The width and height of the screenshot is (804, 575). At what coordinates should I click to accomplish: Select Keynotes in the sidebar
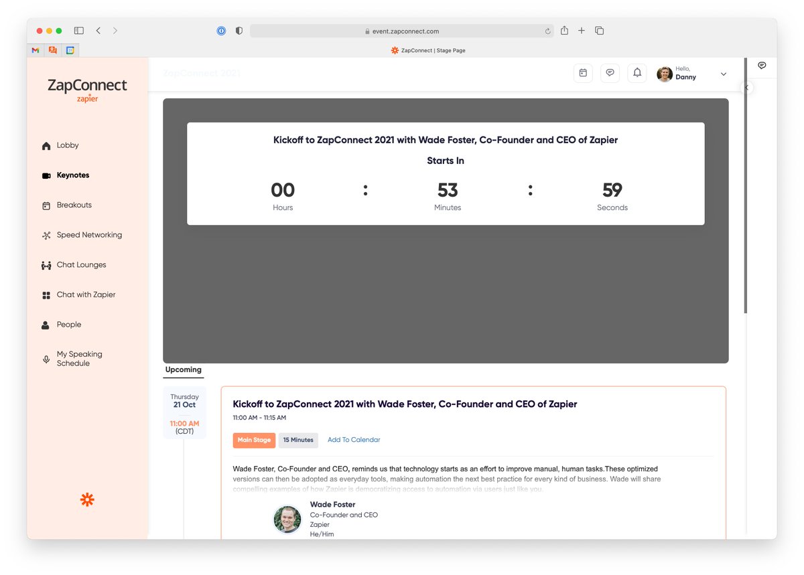click(72, 175)
